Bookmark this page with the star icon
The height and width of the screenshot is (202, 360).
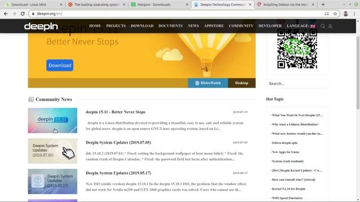pyautogui.click(x=335, y=13)
